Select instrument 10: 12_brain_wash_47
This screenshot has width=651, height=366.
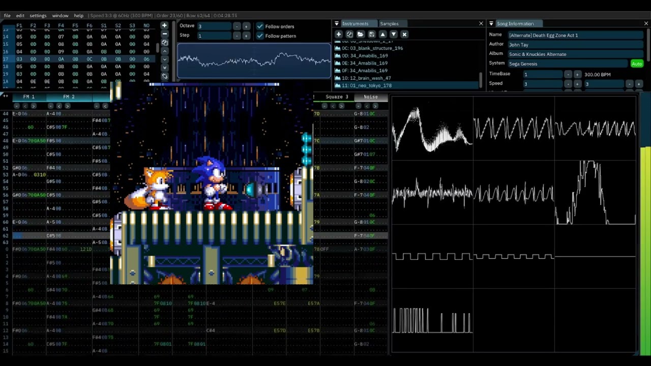pyautogui.click(x=406, y=78)
